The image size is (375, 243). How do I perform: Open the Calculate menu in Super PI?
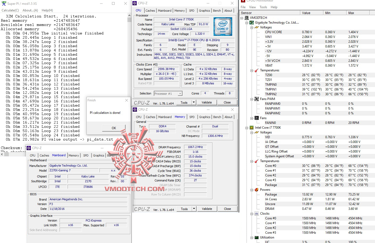click(10, 10)
